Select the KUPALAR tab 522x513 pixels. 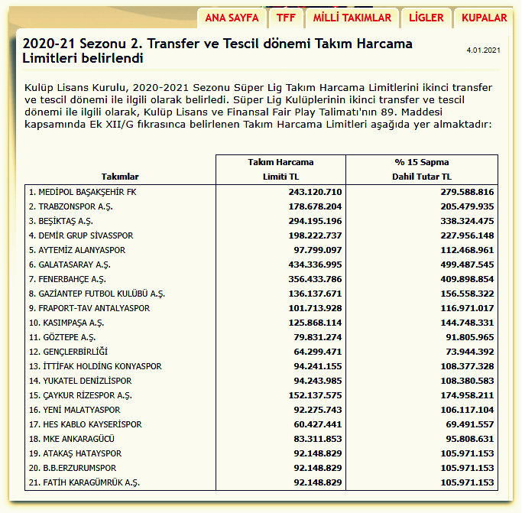tap(484, 18)
